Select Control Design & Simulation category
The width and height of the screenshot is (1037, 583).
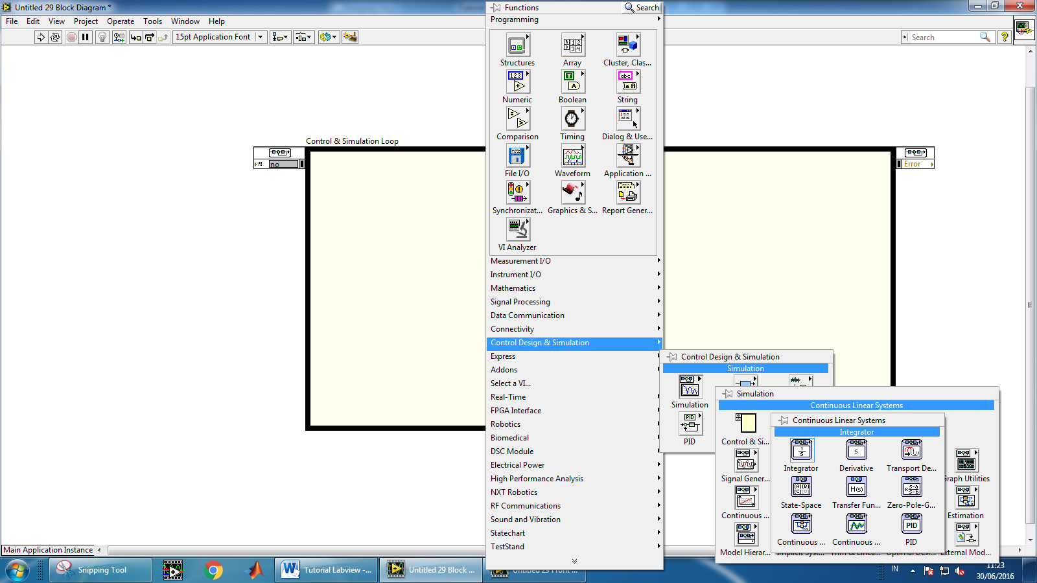tap(575, 343)
